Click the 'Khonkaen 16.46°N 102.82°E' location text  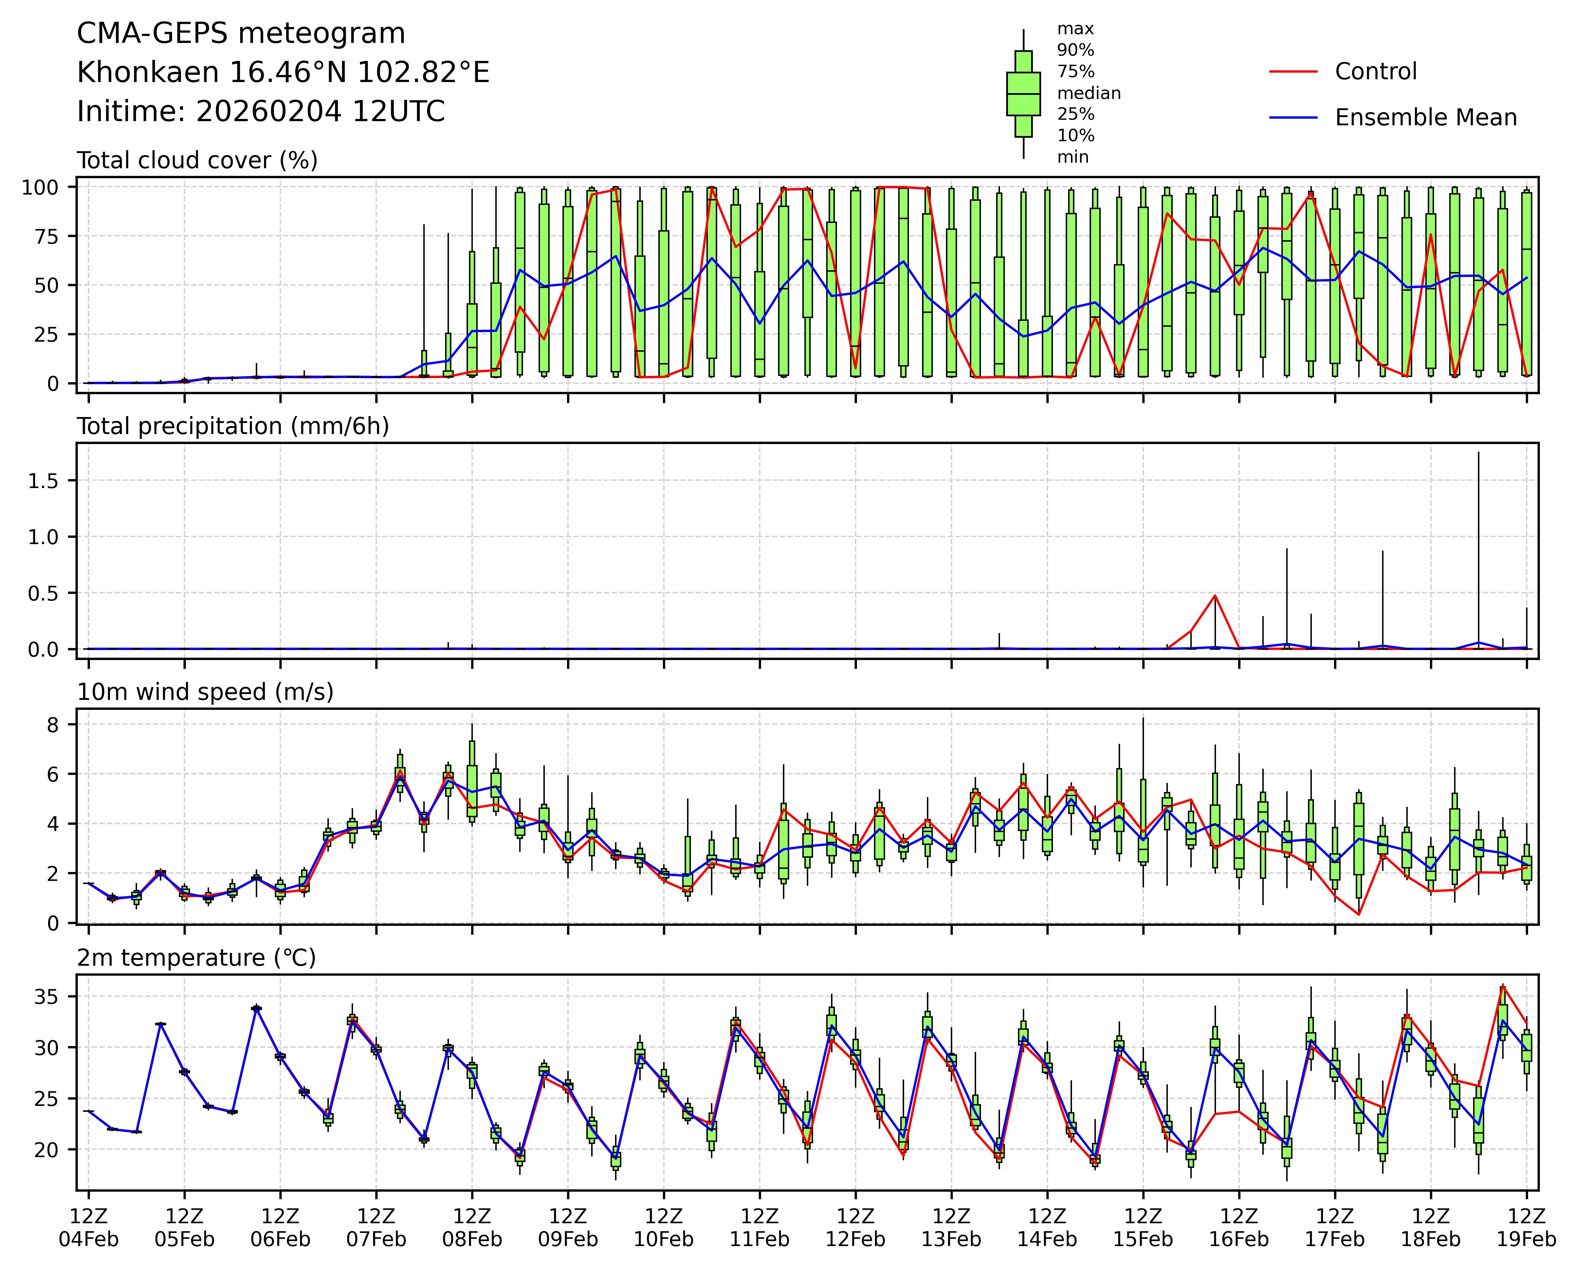[x=283, y=72]
